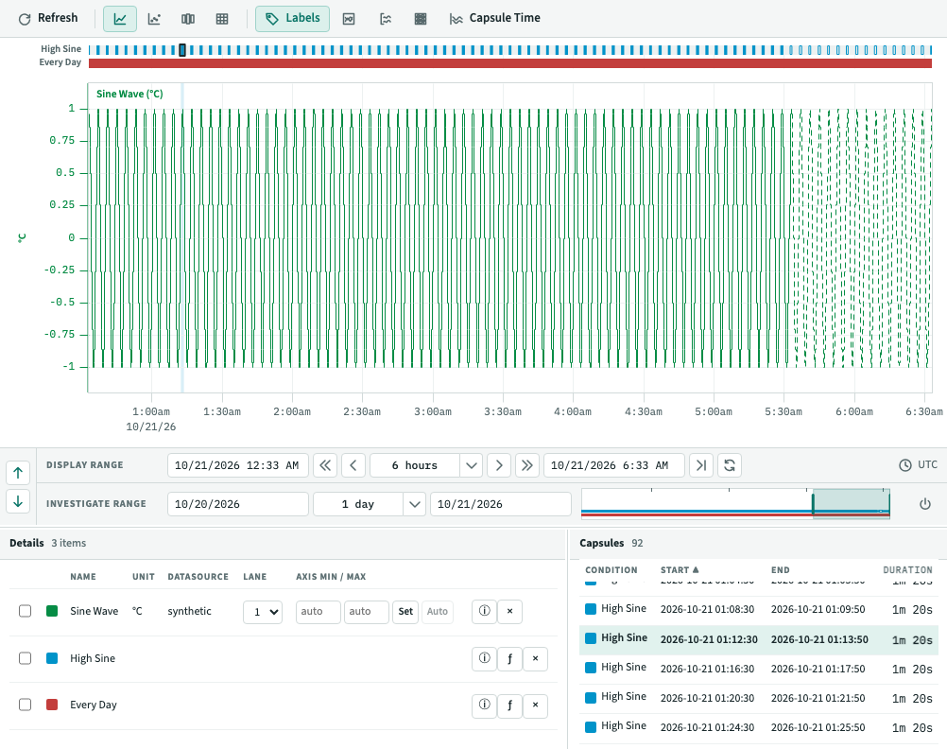Image resolution: width=947 pixels, height=749 pixels.
Task: Sort capsules by the CONDITION column
Action: (611, 570)
